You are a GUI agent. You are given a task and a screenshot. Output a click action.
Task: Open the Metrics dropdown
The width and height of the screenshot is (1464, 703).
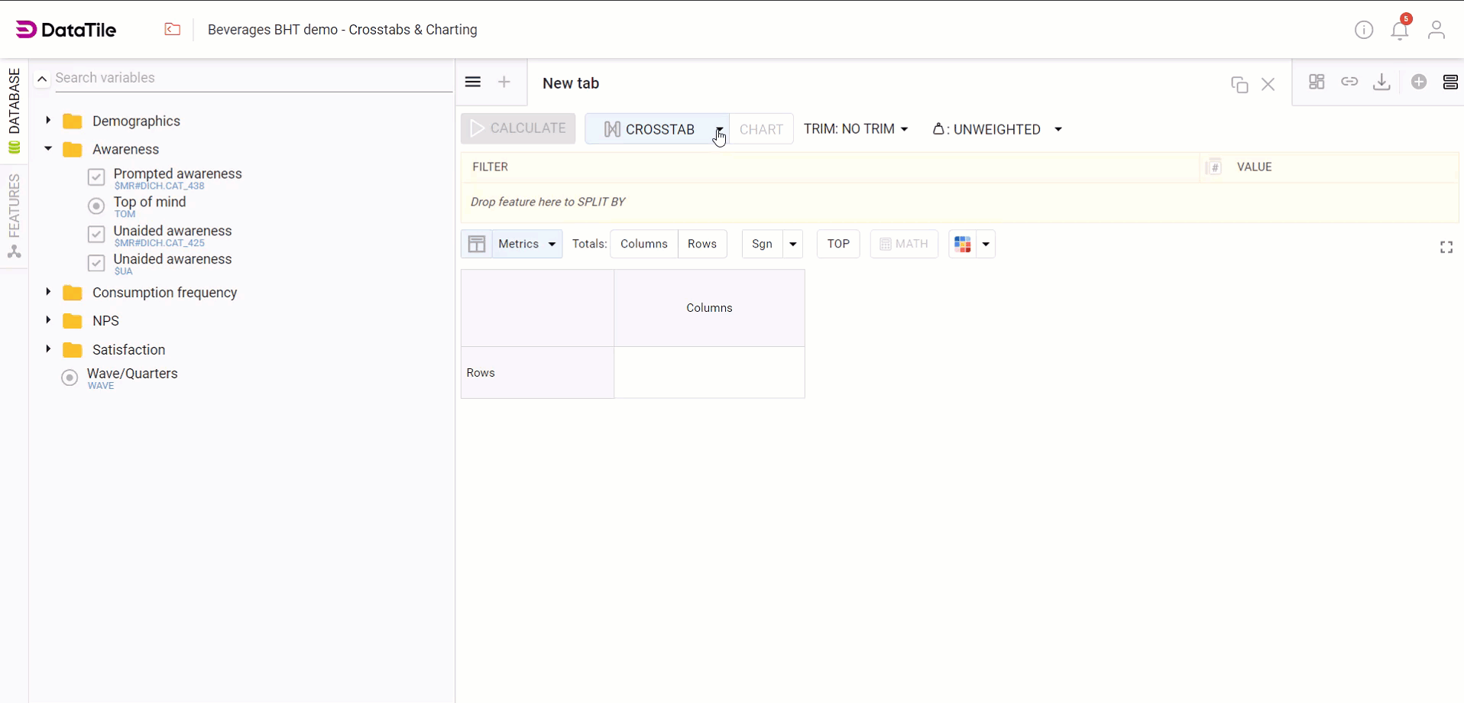pos(526,244)
